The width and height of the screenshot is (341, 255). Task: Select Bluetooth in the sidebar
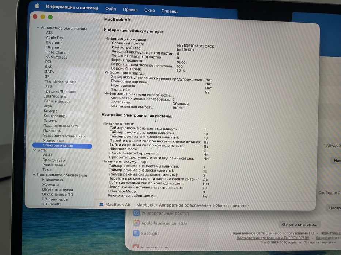[x=54, y=43]
